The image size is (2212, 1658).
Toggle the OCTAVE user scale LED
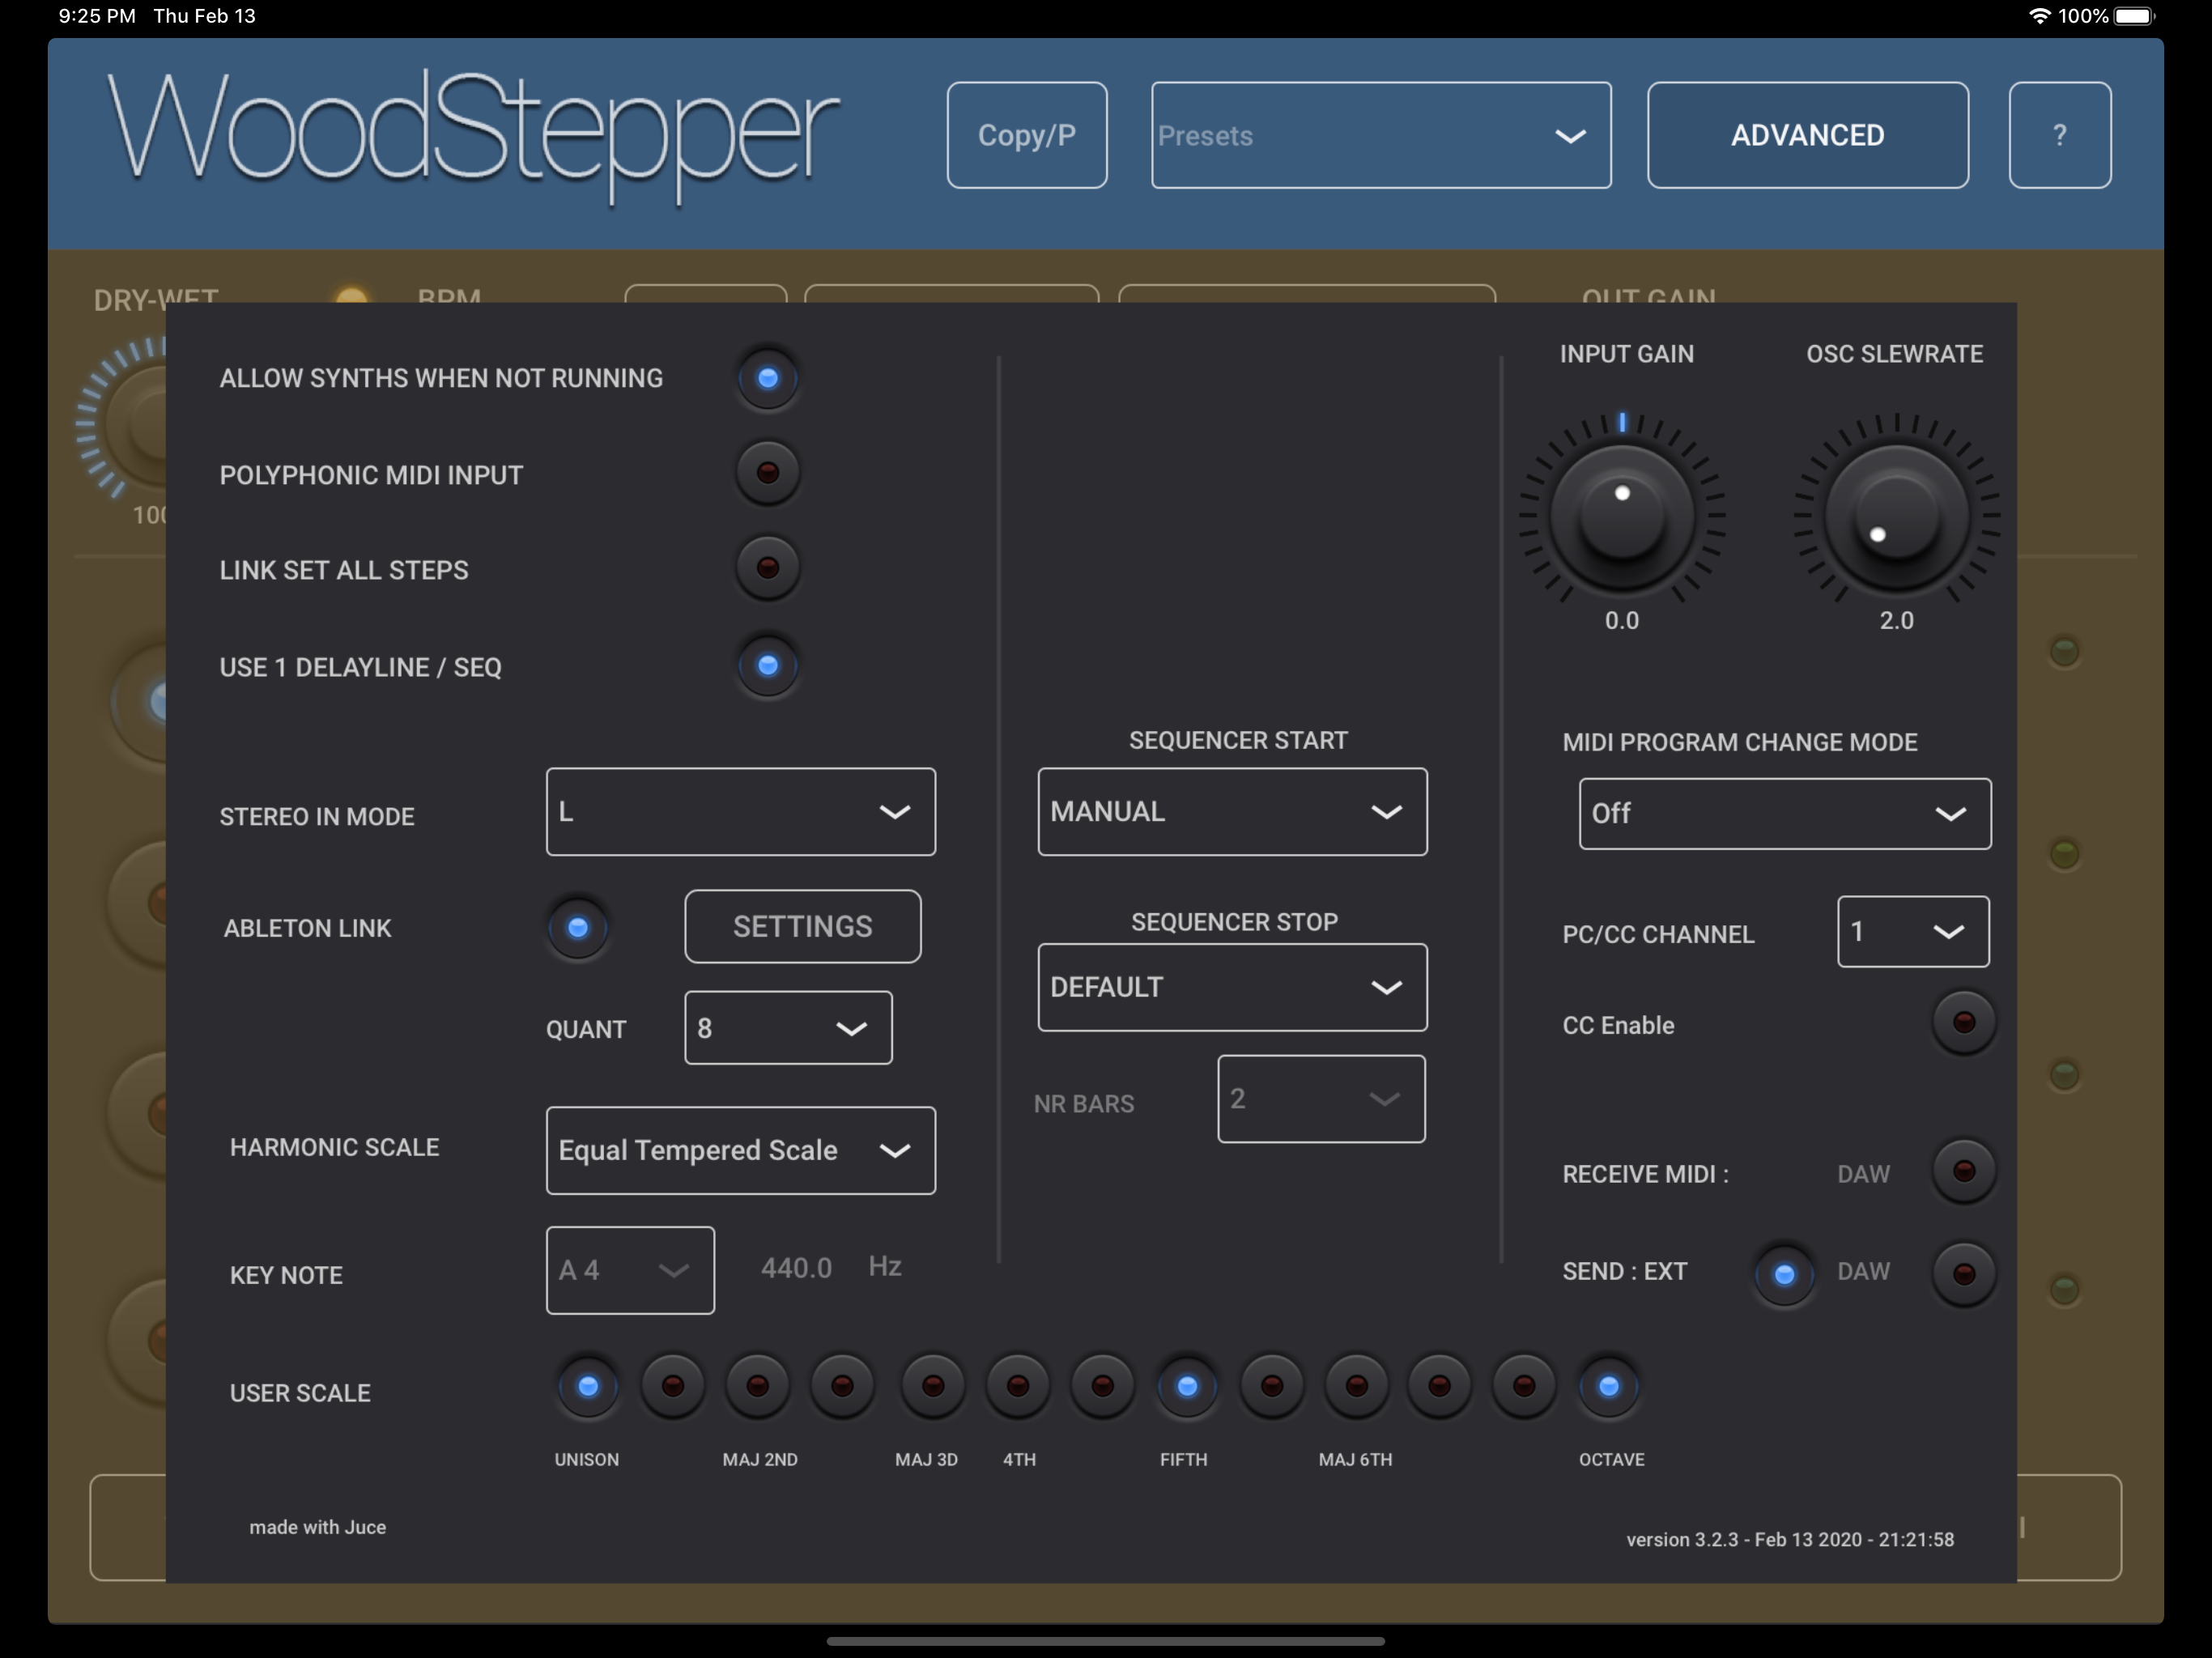(1608, 1386)
